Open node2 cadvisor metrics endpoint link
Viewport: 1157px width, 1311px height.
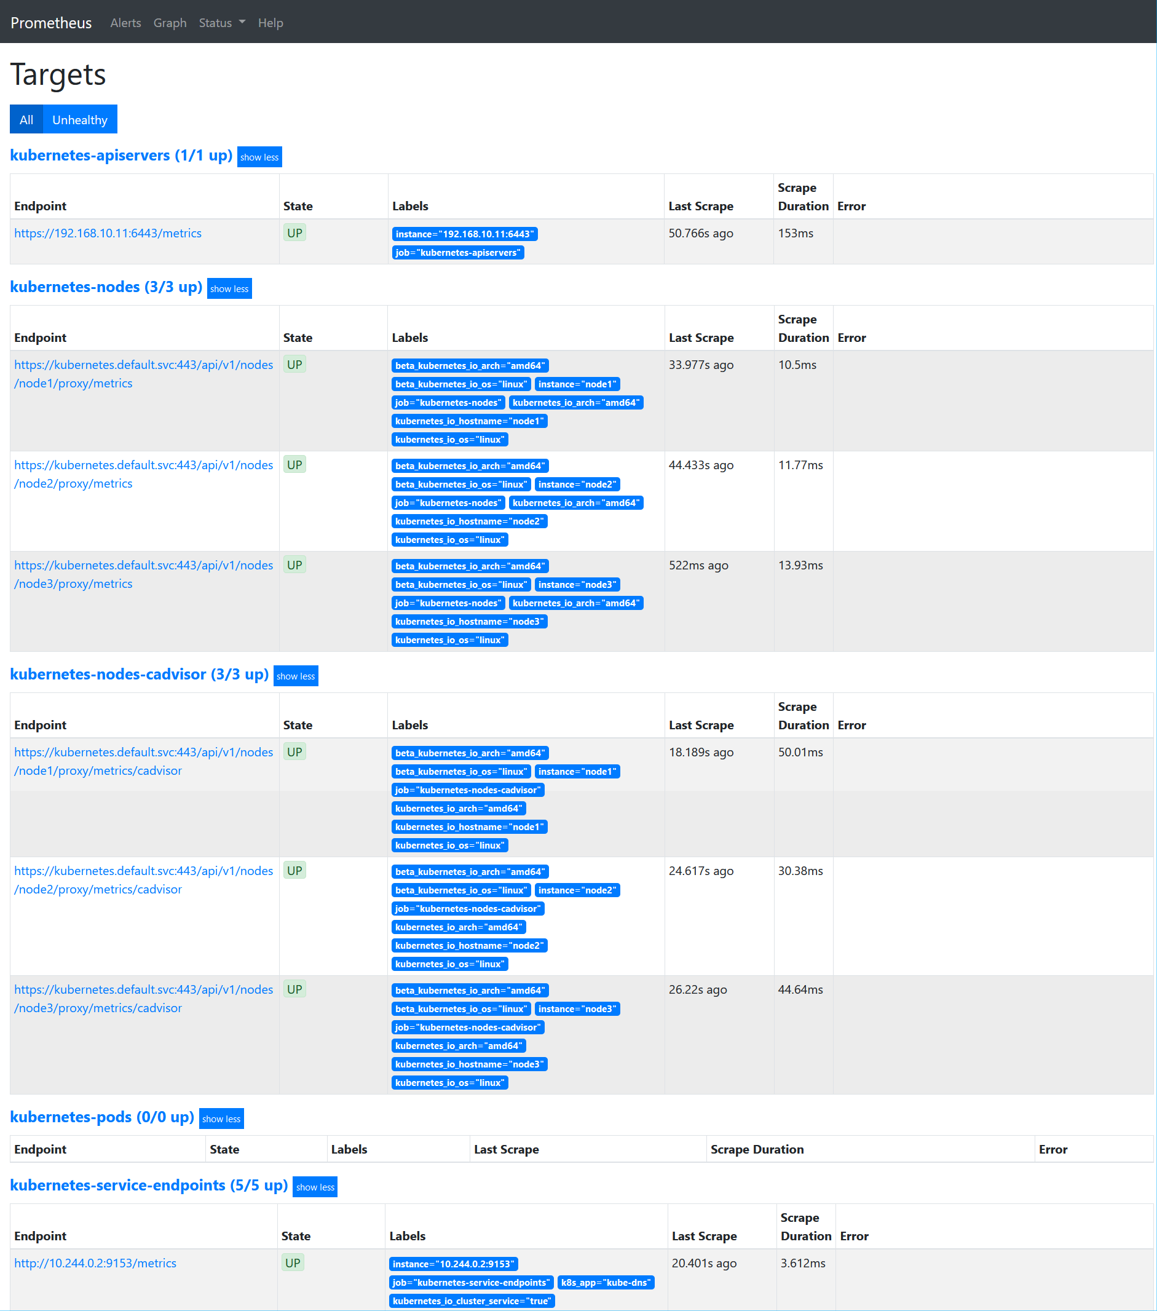pyautogui.click(x=143, y=880)
